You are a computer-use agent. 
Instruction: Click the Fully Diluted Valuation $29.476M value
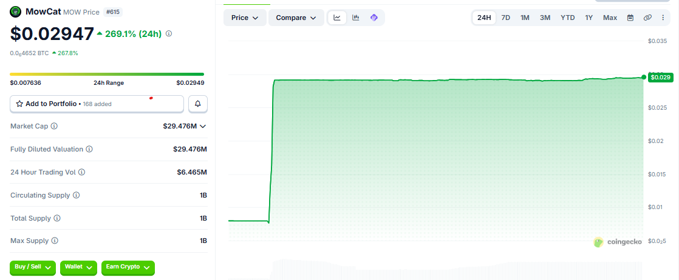tap(189, 149)
